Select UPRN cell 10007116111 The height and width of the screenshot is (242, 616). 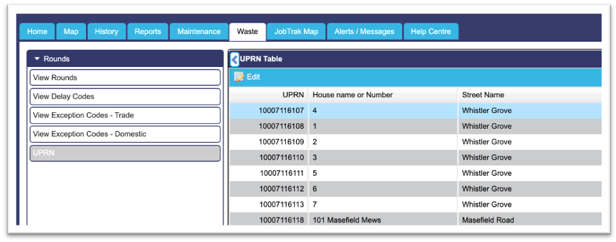269,173
